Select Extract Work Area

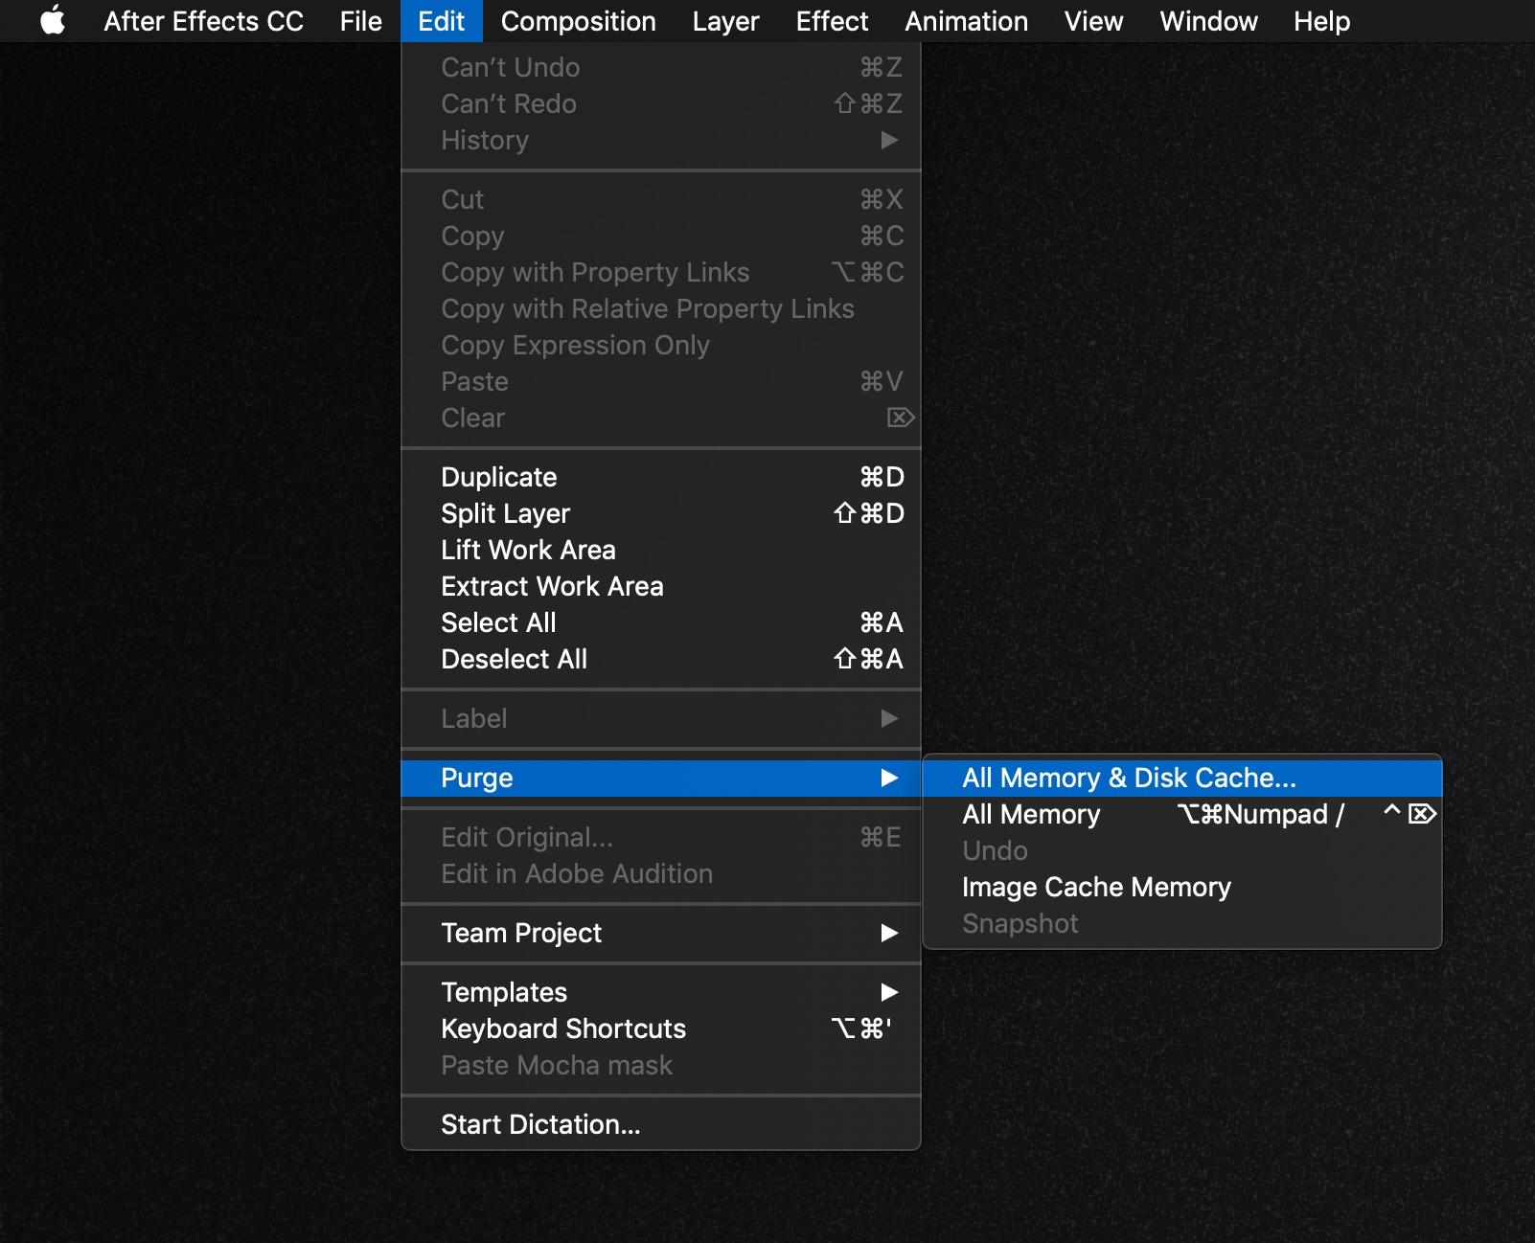(661, 586)
